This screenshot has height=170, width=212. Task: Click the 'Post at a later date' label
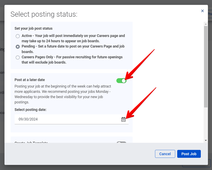(x=30, y=80)
